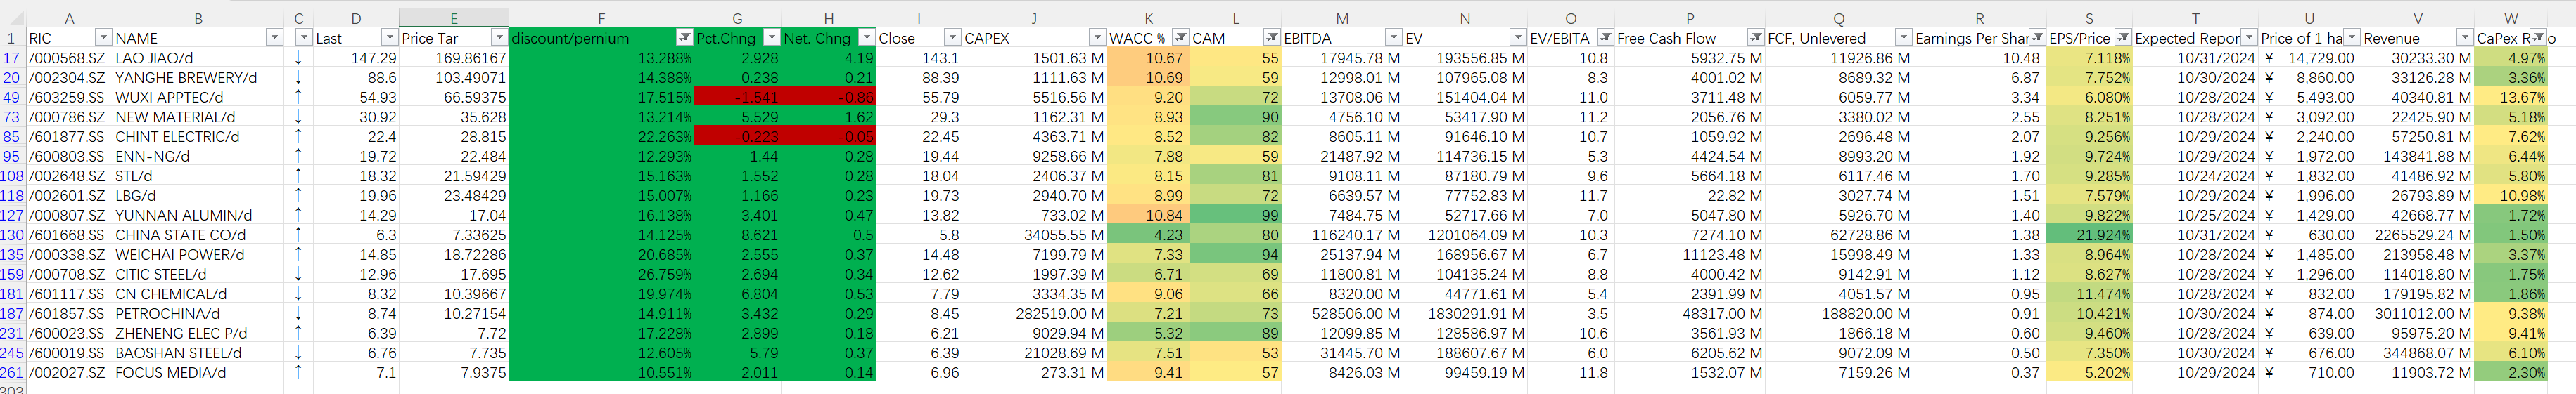Select column A header
Image resolution: width=2576 pixels, height=394 pixels.
[x=69, y=18]
